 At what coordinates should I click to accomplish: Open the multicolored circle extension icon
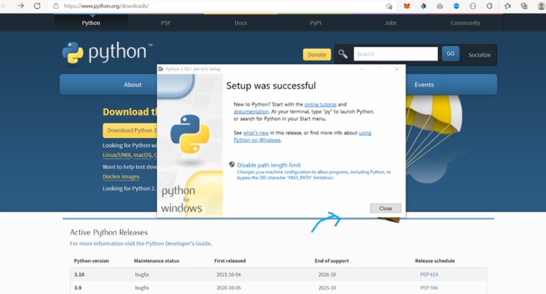(x=423, y=6)
